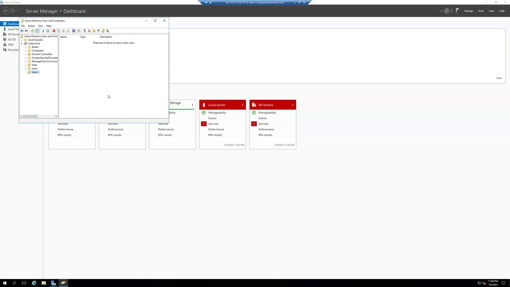Open Properties from ADUC toolbar
The height and width of the screenshot is (287, 510).
(59, 31)
